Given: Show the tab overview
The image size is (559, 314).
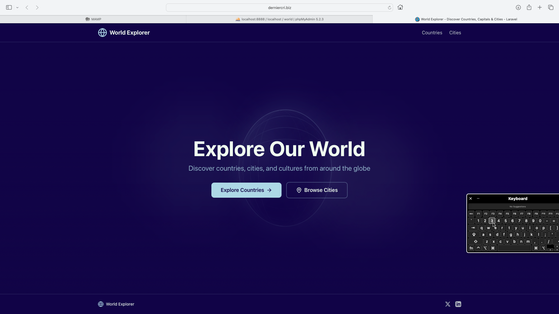Looking at the screenshot, I should coord(551,8).
